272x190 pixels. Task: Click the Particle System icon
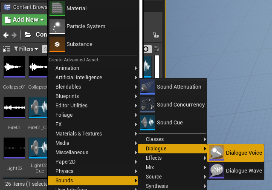pyautogui.click(x=57, y=26)
